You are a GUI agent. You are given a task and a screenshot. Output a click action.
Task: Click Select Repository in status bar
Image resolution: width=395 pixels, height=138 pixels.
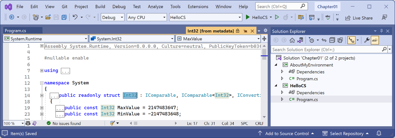coord(346,133)
